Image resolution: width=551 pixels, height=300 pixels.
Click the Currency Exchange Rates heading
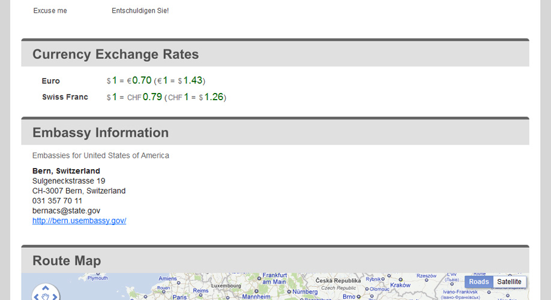tap(116, 54)
